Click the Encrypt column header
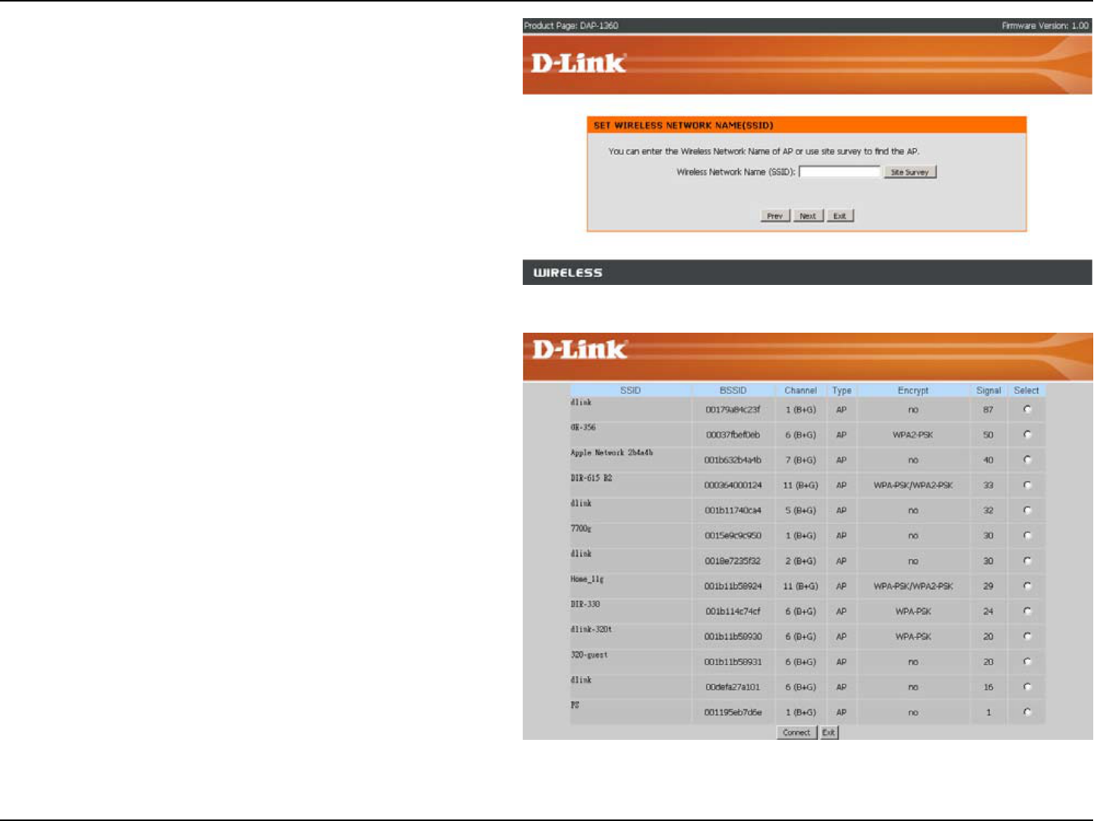The width and height of the screenshot is (1094, 821). tap(913, 390)
